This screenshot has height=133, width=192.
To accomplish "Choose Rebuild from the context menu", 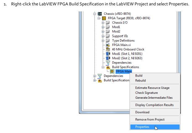I will [x=155, y=81].
